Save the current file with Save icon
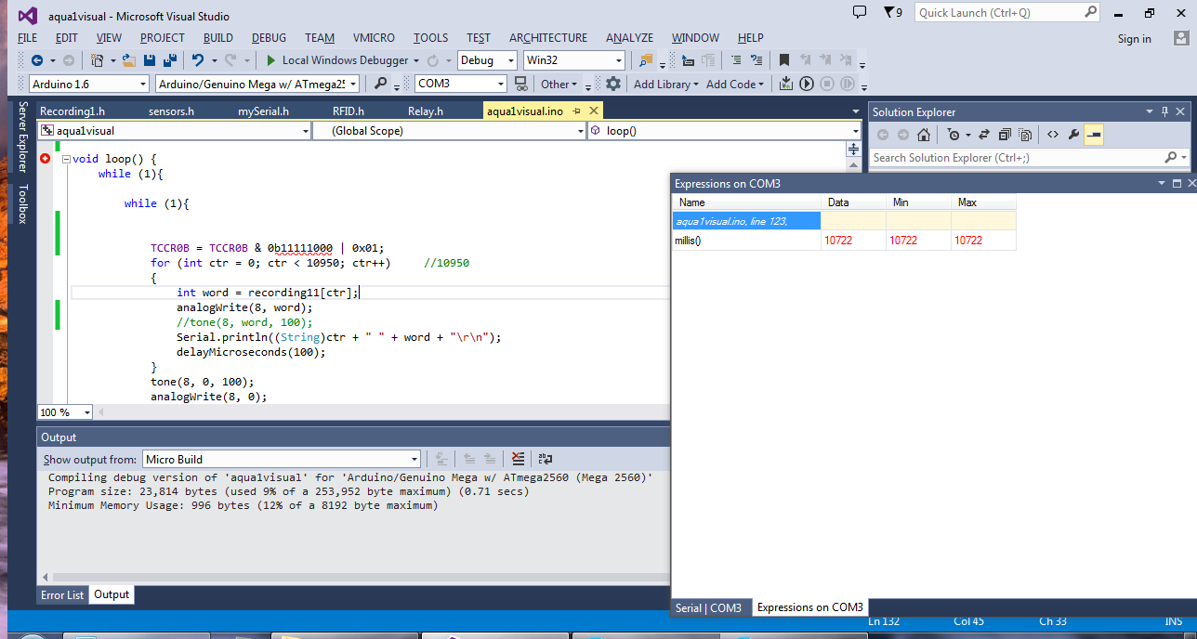Image resolution: width=1197 pixels, height=639 pixels. pos(149,60)
